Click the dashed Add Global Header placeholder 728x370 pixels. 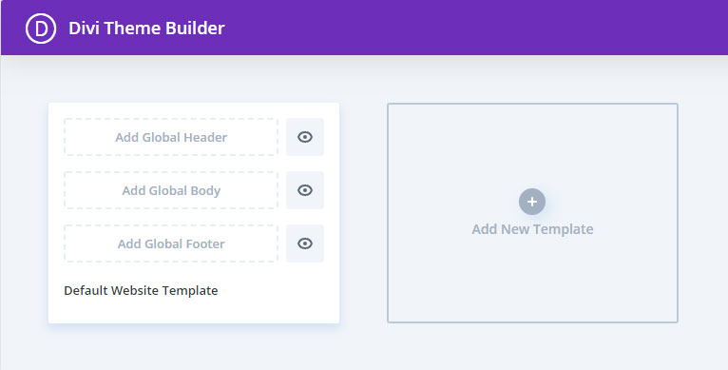171,137
